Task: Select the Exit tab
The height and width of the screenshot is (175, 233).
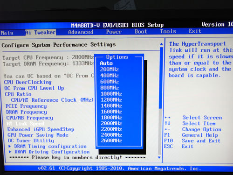Action: coord(195,31)
